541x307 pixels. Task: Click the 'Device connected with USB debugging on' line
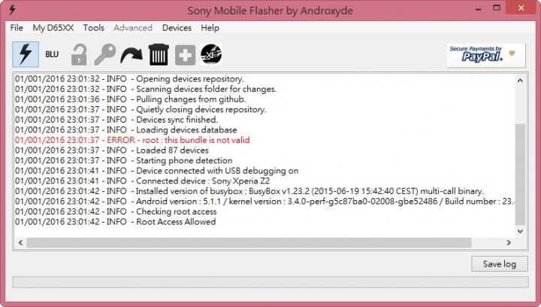[x=156, y=171]
